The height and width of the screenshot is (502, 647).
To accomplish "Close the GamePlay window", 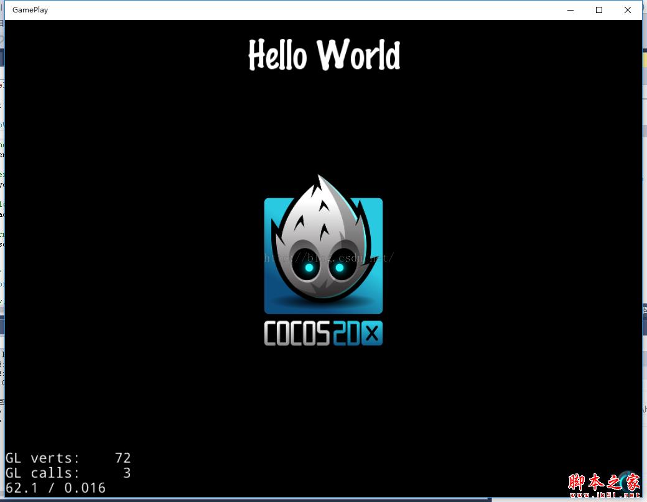I will 628,10.
